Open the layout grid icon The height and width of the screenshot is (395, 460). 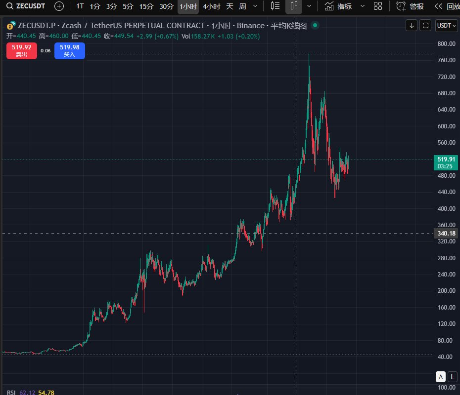click(378, 6)
